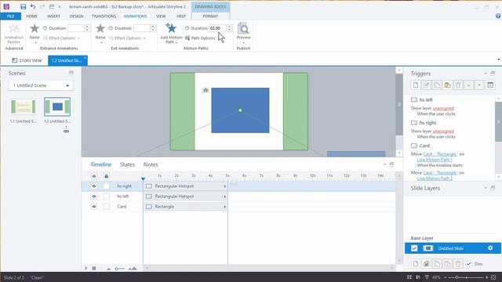Open the HOME ribbon tab
The width and height of the screenshot is (502, 282).
(x=31, y=16)
